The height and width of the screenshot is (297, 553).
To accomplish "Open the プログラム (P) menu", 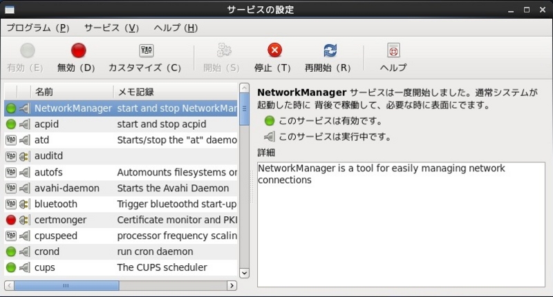I will coord(38,28).
